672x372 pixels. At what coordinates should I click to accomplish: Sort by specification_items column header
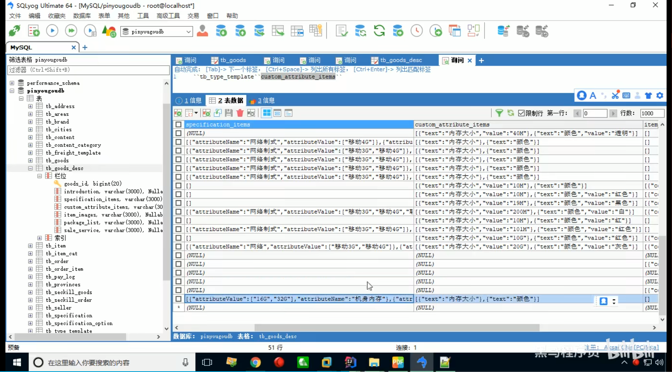[x=299, y=124]
